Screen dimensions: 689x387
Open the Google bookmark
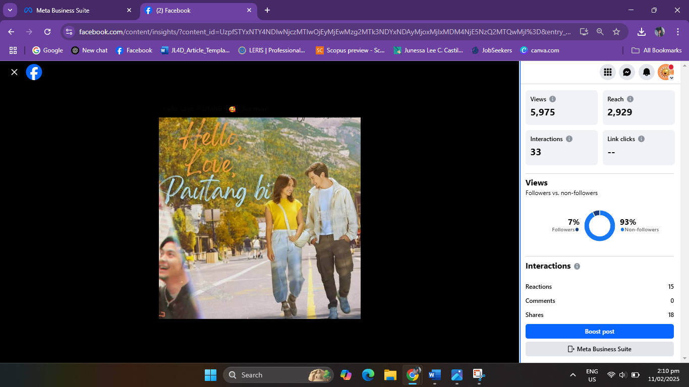[x=48, y=50]
